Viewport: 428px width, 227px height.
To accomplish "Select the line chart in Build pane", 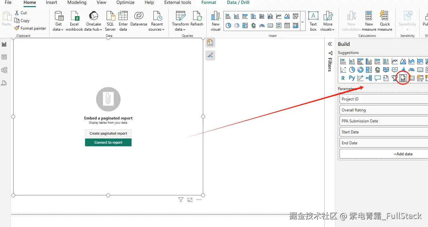I will [395, 61].
